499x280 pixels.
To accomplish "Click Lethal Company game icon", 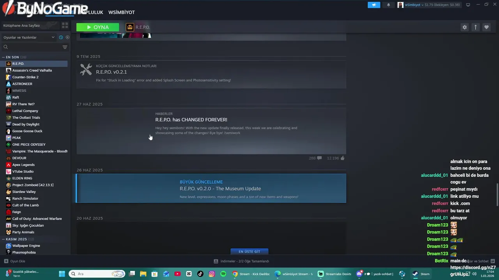I will coord(9,111).
